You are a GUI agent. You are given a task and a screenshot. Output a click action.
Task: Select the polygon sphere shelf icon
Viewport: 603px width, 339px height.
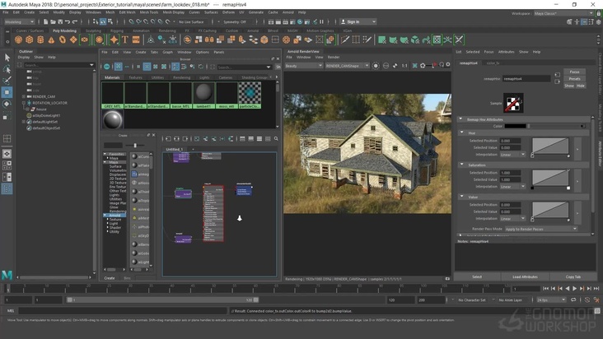pyautogui.click(x=18, y=39)
